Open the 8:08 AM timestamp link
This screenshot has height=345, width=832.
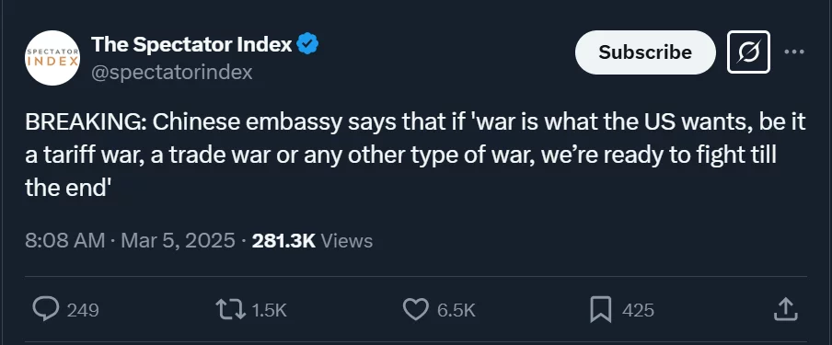(x=64, y=241)
